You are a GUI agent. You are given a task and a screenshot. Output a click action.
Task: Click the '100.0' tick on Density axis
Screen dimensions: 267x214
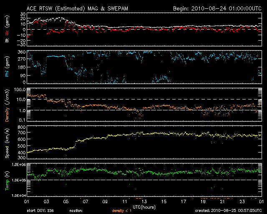point(20,89)
